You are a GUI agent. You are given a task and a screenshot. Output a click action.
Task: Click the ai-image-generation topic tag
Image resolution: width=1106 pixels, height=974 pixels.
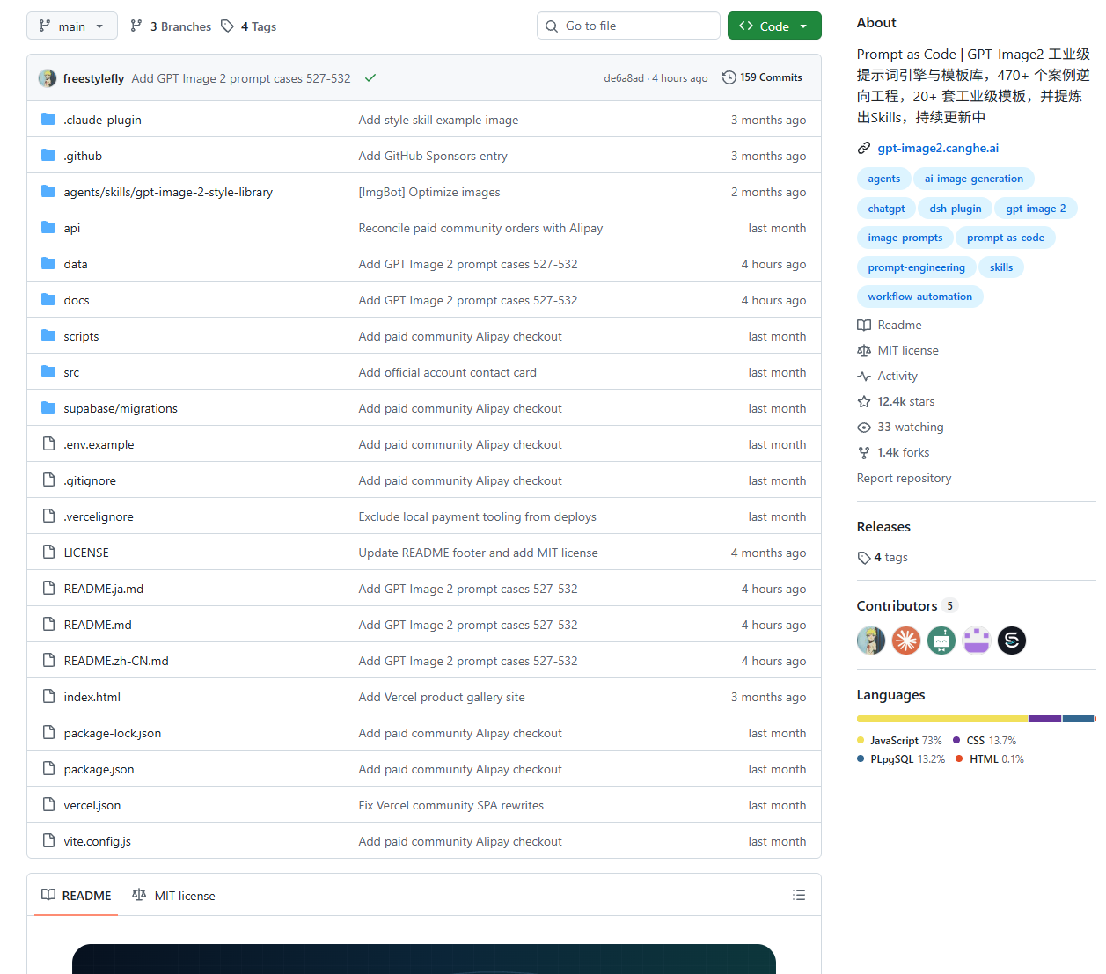[x=974, y=179]
